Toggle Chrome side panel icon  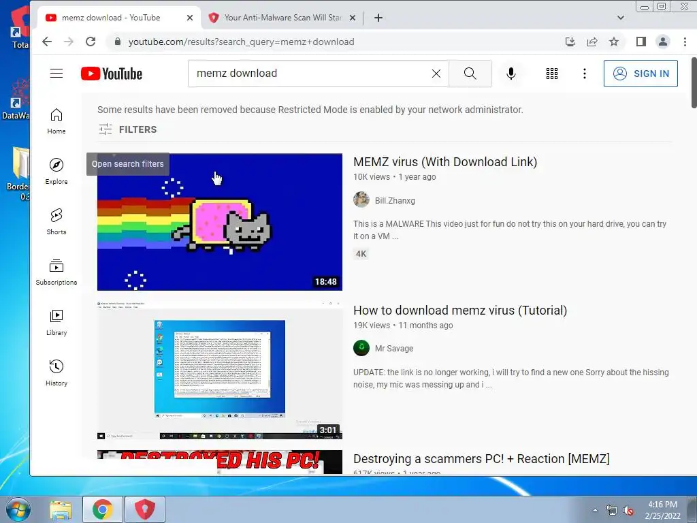pos(641,42)
